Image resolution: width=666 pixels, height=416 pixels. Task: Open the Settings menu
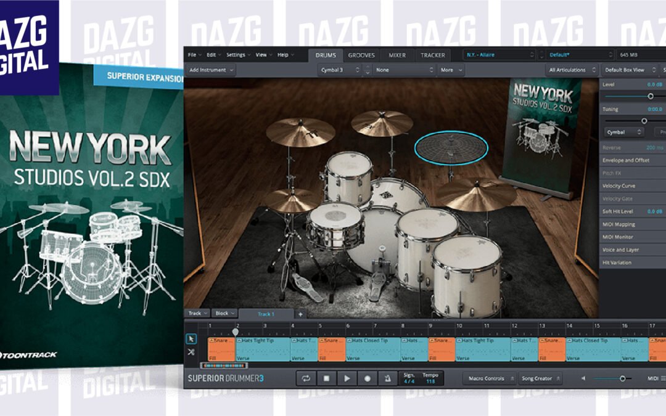(x=238, y=55)
